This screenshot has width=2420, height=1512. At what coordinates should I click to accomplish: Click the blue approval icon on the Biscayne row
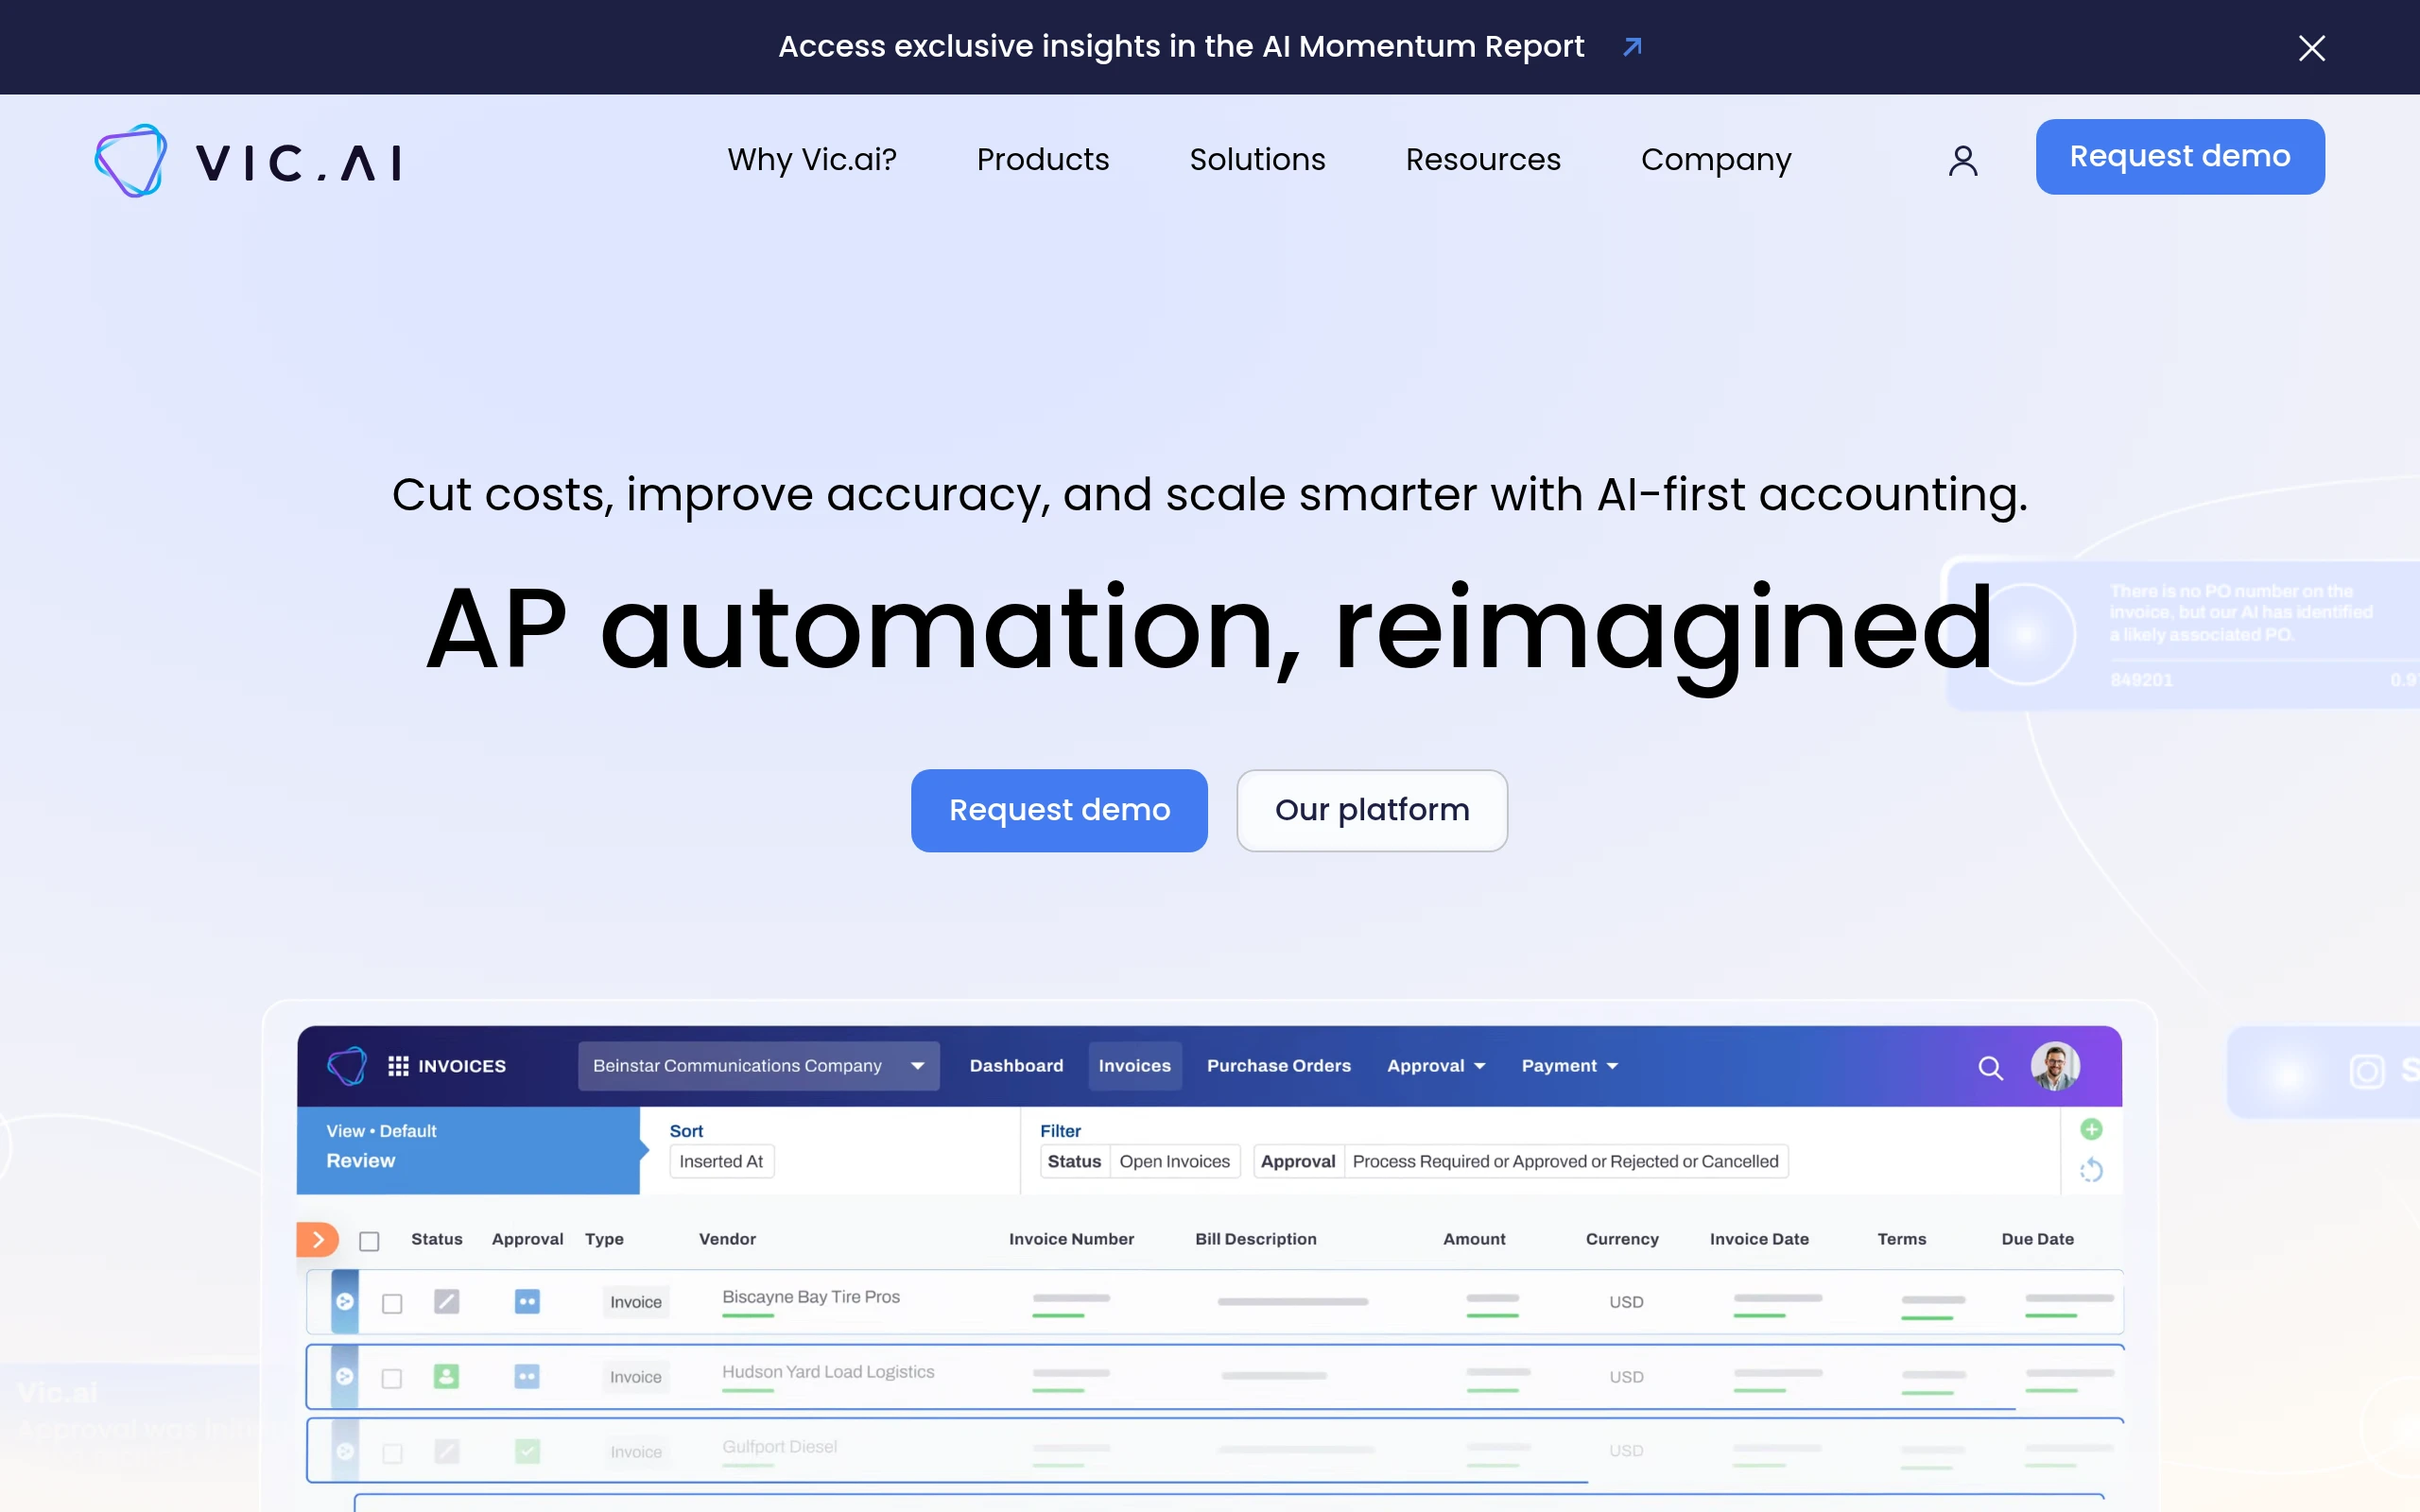coord(527,1301)
